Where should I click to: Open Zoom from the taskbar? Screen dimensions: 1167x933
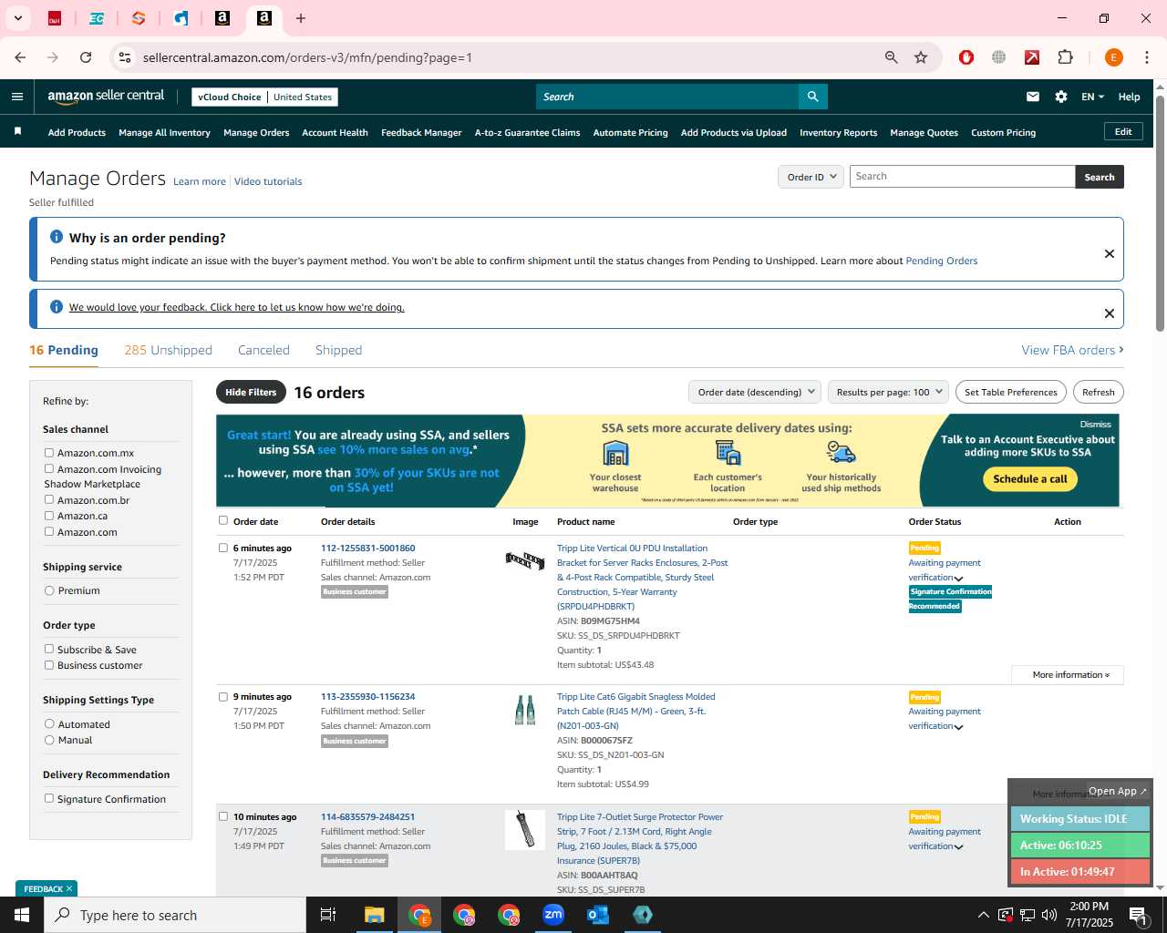(x=553, y=915)
